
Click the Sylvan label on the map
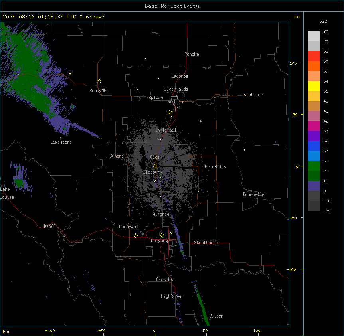pyautogui.click(x=156, y=98)
